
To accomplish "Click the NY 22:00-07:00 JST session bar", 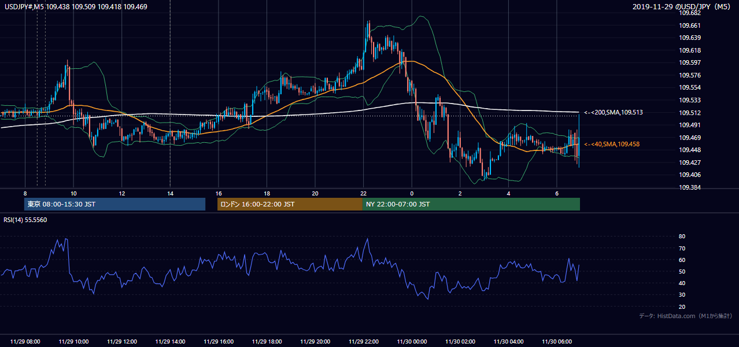I will [471, 204].
